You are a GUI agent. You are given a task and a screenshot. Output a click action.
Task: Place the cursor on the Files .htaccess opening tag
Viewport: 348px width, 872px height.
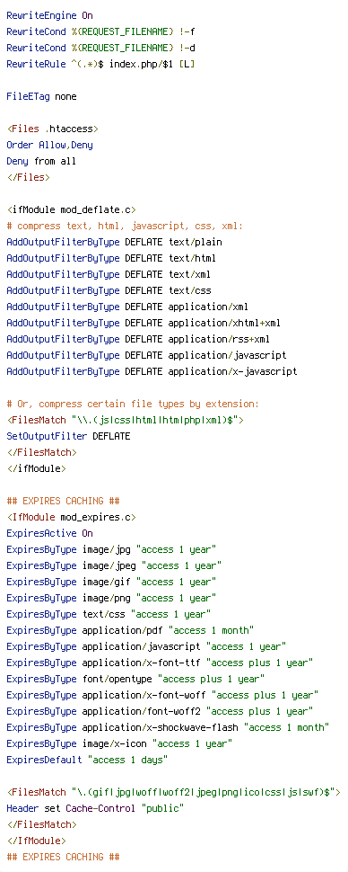pos(52,129)
